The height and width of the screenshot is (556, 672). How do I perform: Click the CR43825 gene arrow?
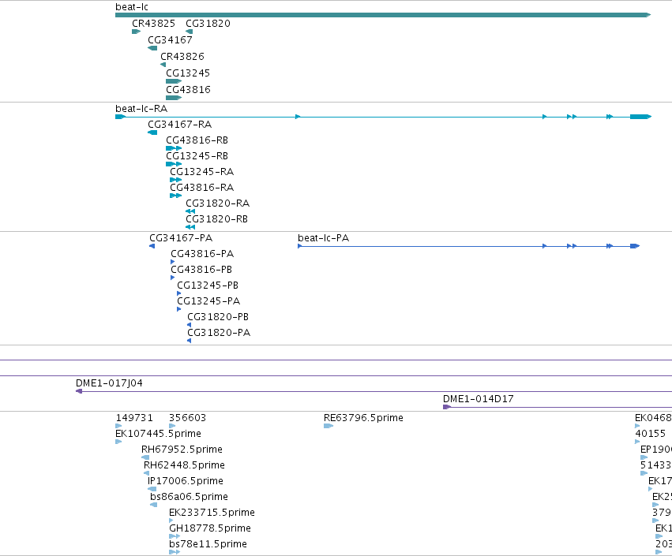pos(137,32)
